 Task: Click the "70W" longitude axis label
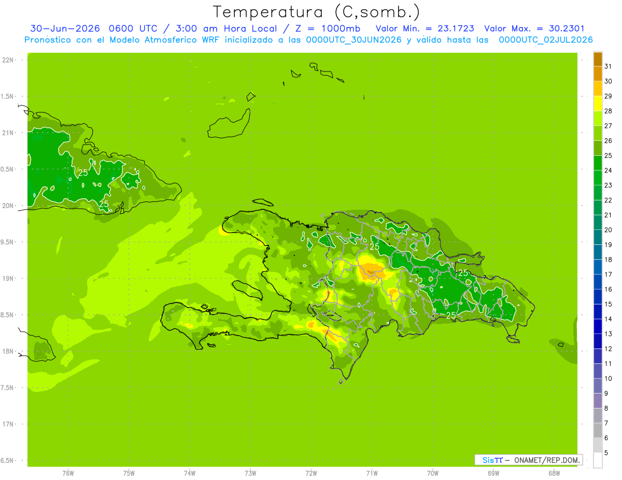[433, 473]
